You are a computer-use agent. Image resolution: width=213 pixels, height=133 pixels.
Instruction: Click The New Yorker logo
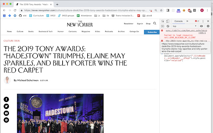click(x=80, y=24)
